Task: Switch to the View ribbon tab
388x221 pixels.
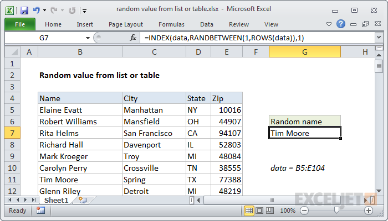Action: (271, 24)
